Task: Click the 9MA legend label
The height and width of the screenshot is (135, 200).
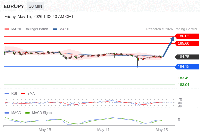Action: 31,94
